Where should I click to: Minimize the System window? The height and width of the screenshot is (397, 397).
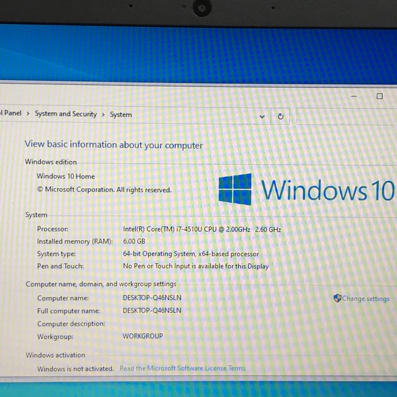pyautogui.click(x=354, y=96)
